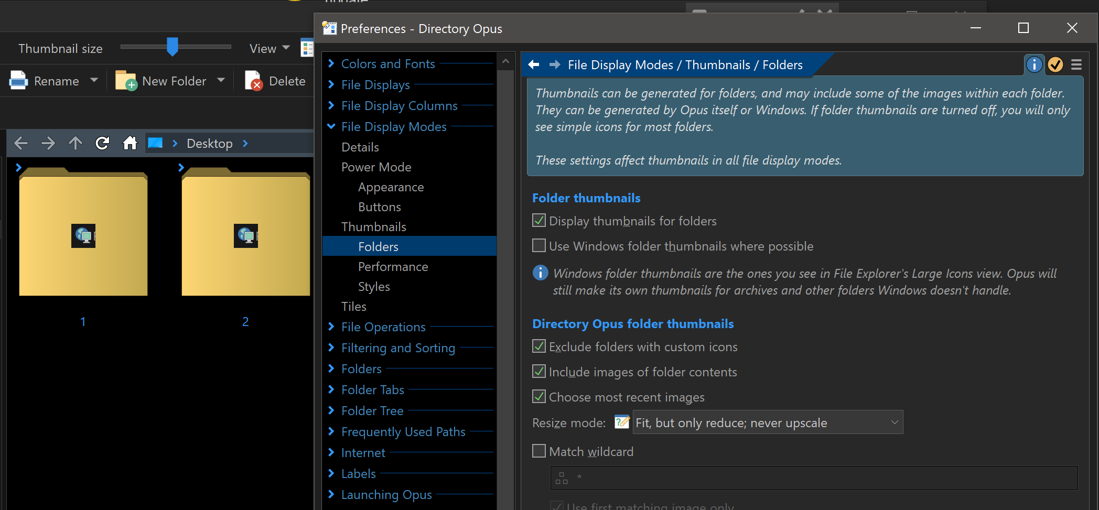The width and height of the screenshot is (1099, 510).
Task: Navigate up to the parent folder
Action: 76,143
